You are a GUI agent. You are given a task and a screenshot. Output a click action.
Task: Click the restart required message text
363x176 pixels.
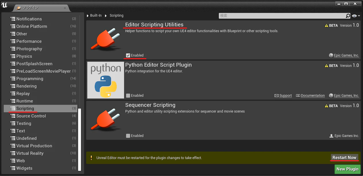149,158
